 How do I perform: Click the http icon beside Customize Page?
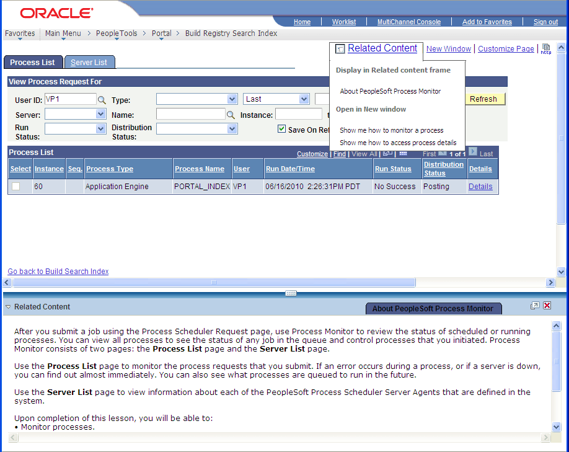pos(546,50)
